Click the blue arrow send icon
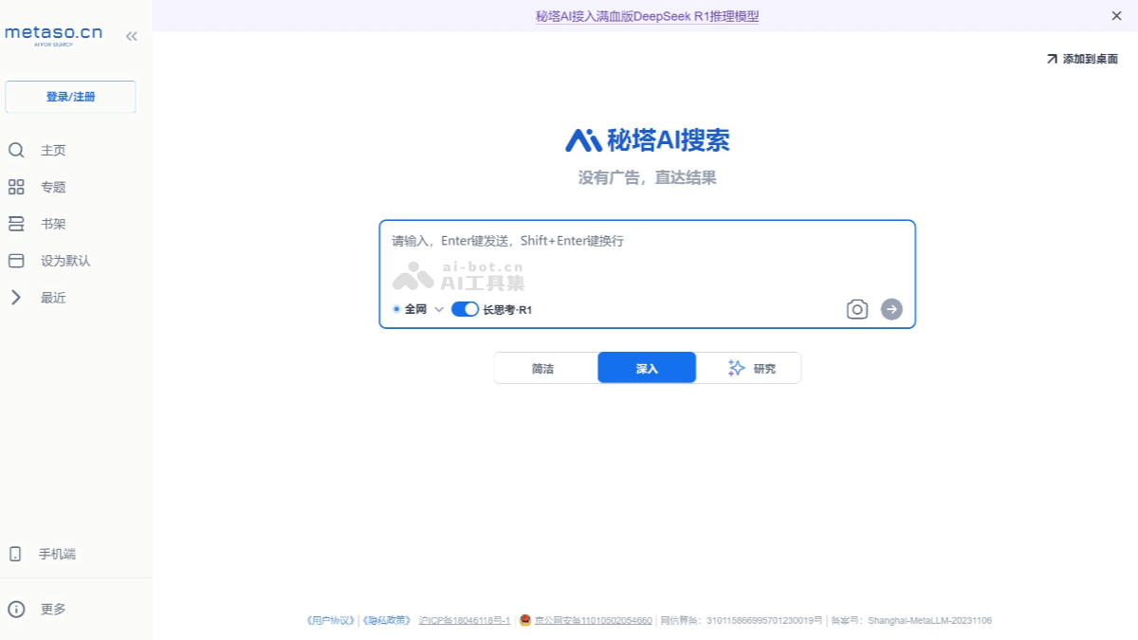Viewport: 1138px width, 640px height. pyautogui.click(x=890, y=308)
